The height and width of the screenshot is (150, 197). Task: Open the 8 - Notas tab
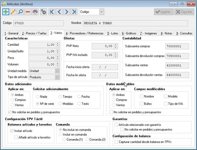click(167, 34)
